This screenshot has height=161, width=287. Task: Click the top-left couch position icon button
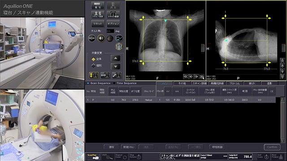coord(98,5)
